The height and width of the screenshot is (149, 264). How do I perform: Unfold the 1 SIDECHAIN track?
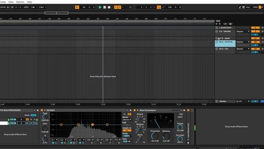coord(217,28)
